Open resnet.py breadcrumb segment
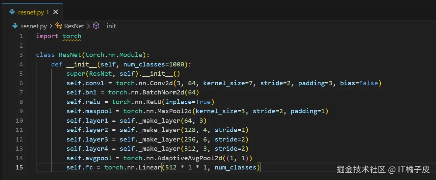The image size is (436, 180). tap(34, 26)
